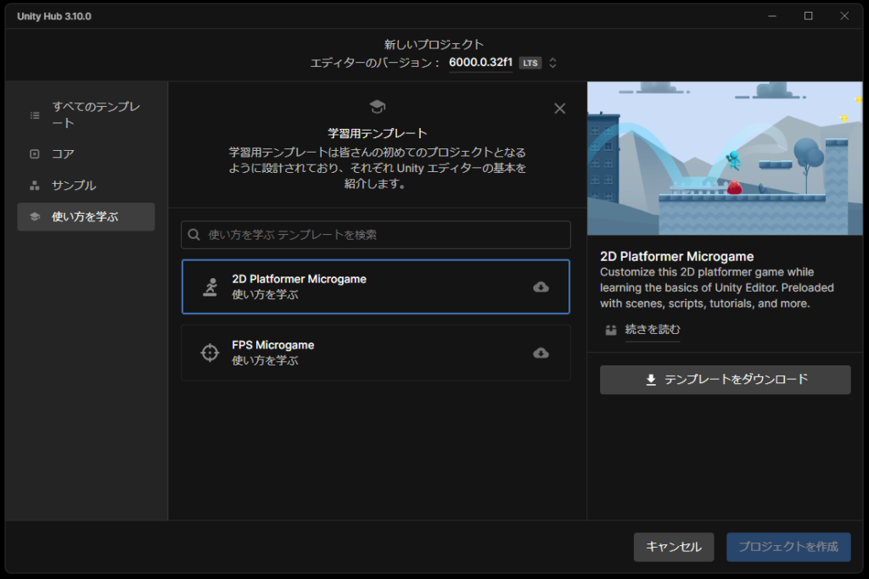Click the editor version number 6000.0.32f1

pyautogui.click(x=480, y=63)
